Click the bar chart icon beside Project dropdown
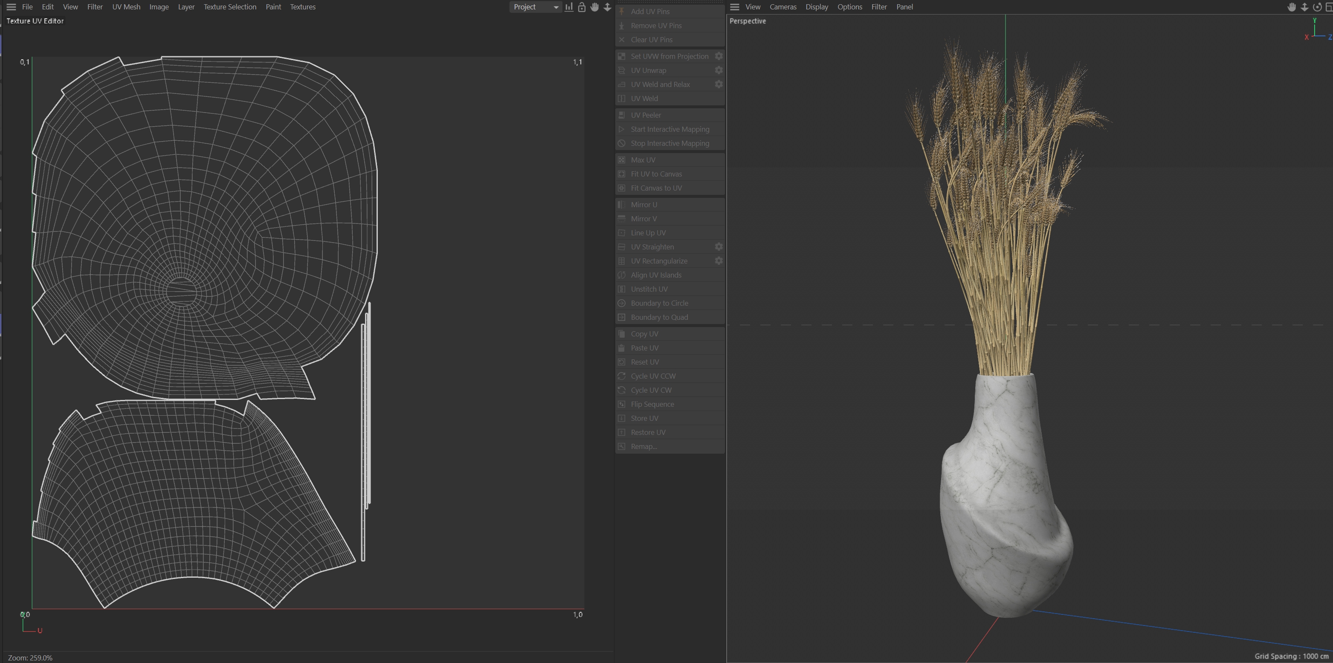 click(569, 7)
